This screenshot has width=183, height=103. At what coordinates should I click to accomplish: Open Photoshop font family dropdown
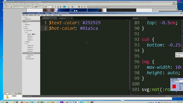(x=19, y=7)
